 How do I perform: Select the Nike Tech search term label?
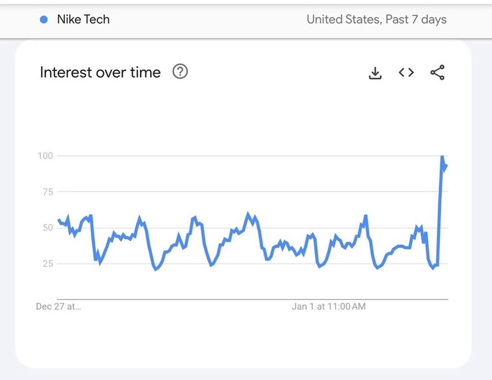pos(83,20)
